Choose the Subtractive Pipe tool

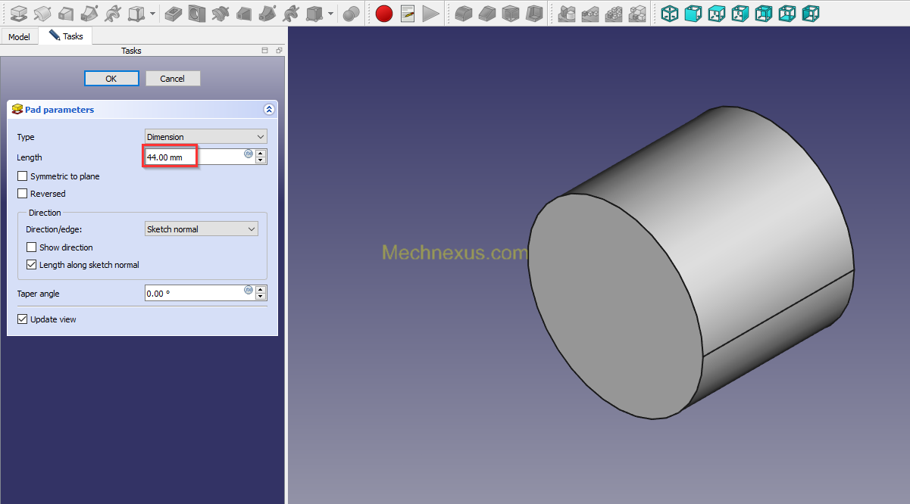[267, 13]
